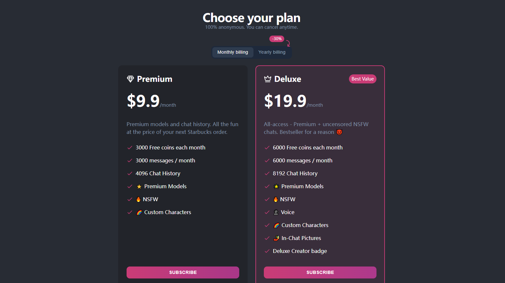The image size is (505, 283).
Task: Switch to Yearly billing
Action: (x=272, y=52)
